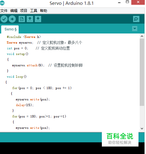Click comment '设置舵机控制针脚'
Image resolution: width=146 pixels, height=154 pixels.
click(x=68, y=65)
